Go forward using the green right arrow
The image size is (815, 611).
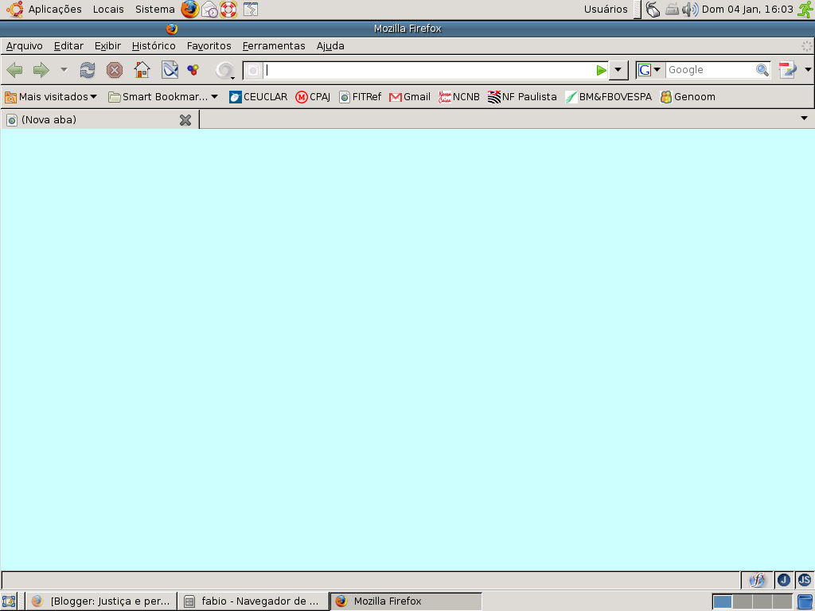(x=41, y=70)
